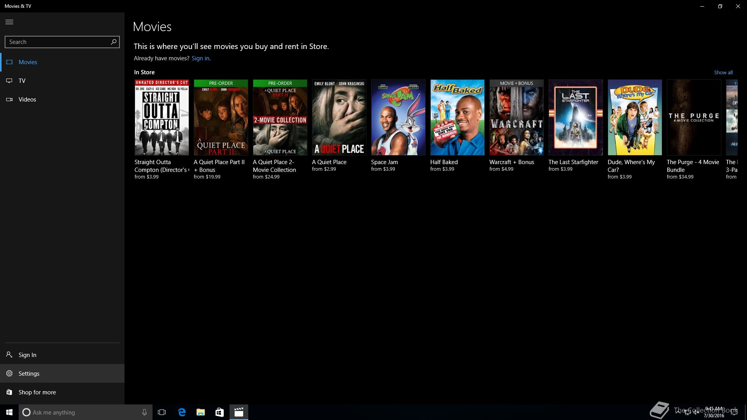Select Movies in the sidebar
Image resolution: width=747 pixels, height=420 pixels.
click(62, 62)
